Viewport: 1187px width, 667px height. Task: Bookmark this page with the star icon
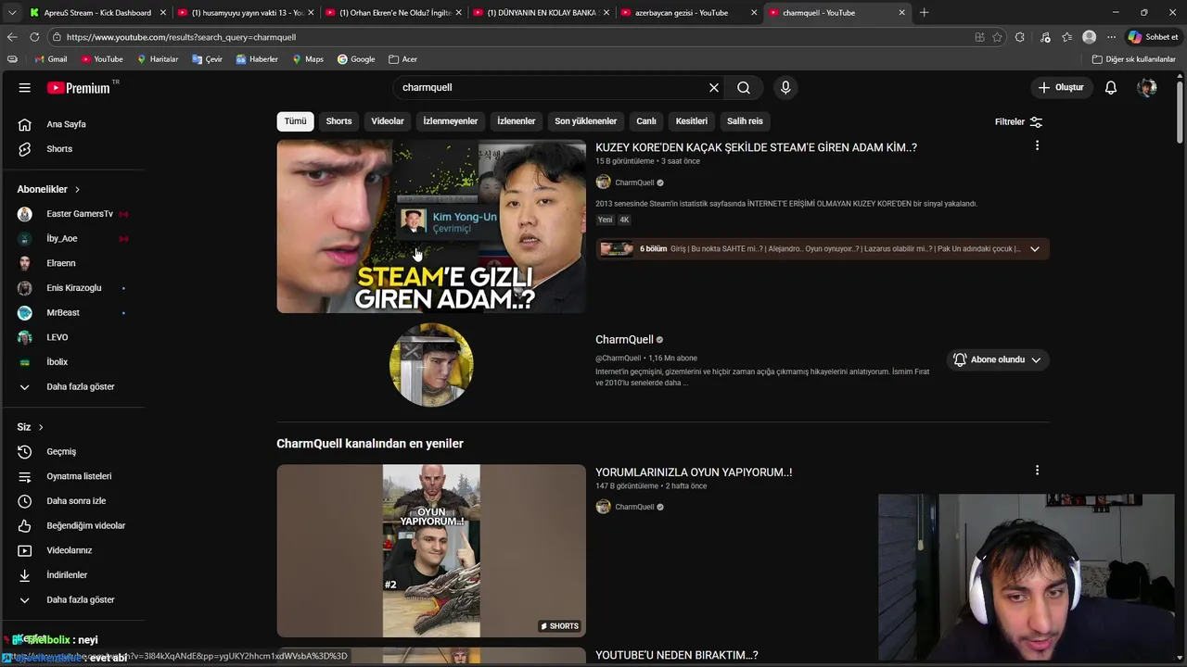click(998, 37)
